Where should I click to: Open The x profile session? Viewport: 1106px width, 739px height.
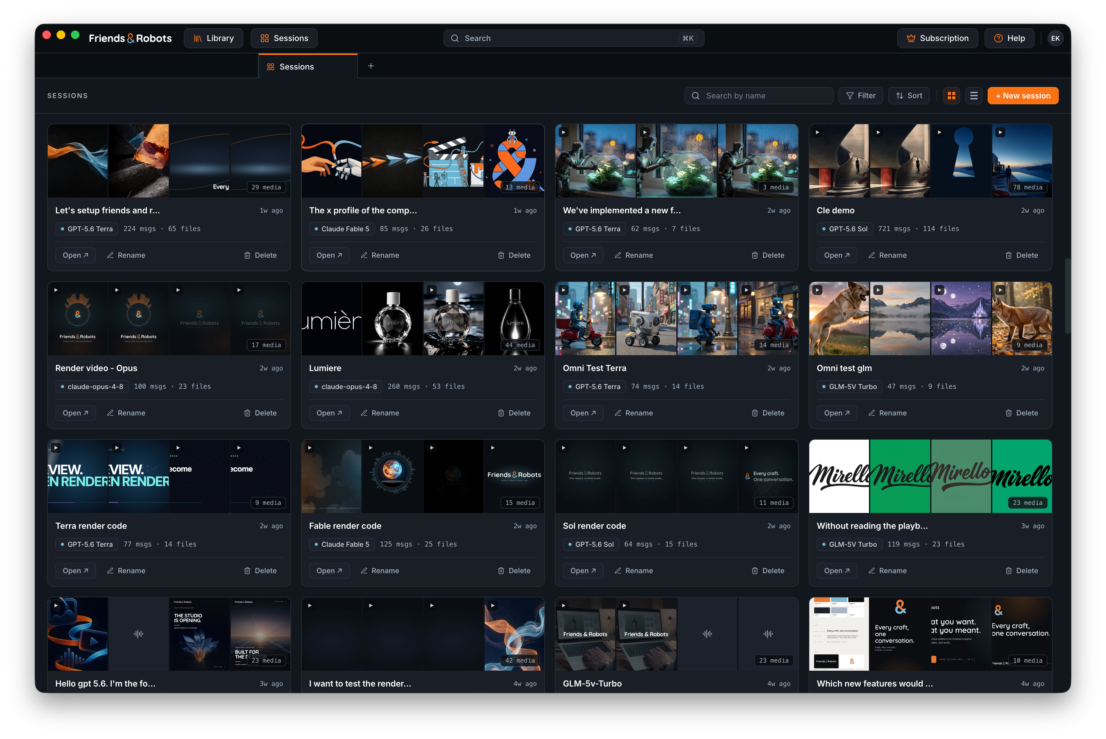tap(329, 255)
